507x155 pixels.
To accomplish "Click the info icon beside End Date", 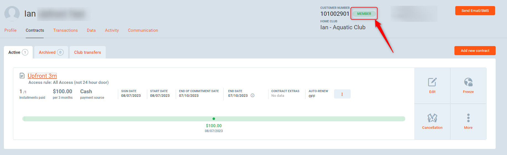I will 252,96.
